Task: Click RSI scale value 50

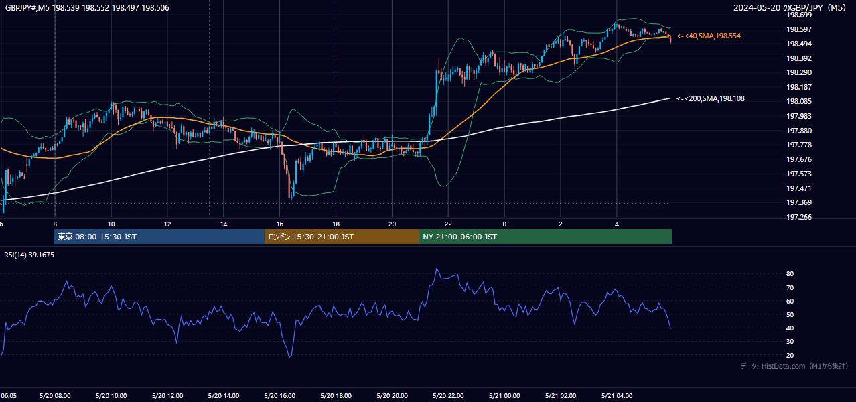Action: [790, 314]
